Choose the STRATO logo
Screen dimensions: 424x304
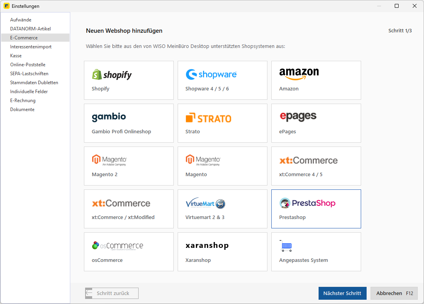point(208,118)
